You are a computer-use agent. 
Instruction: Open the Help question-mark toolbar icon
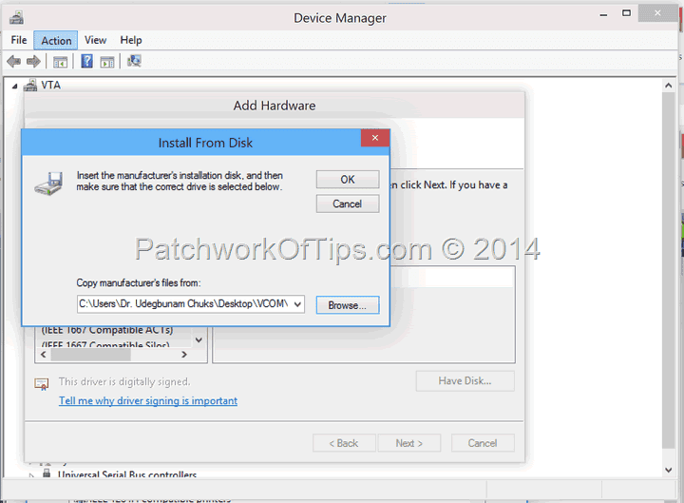(x=86, y=61)
